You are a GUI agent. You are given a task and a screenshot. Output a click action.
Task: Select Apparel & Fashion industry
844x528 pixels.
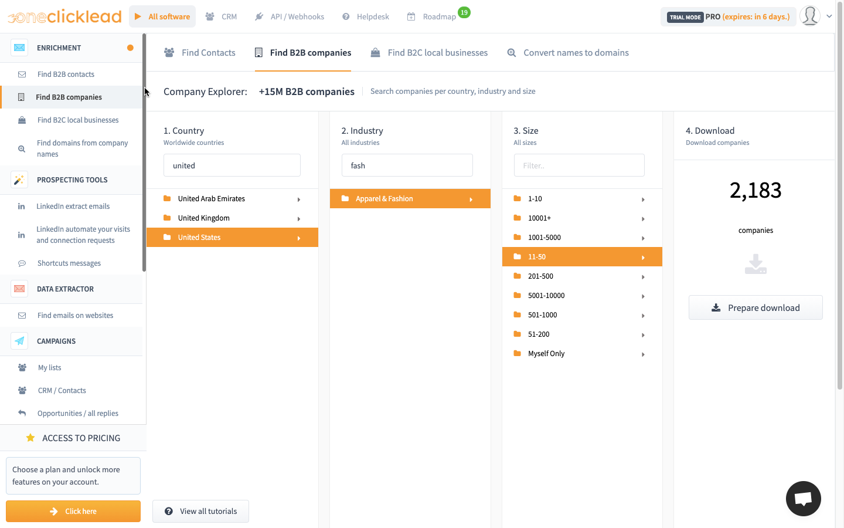pyautogui.click(x=410, y=199)
